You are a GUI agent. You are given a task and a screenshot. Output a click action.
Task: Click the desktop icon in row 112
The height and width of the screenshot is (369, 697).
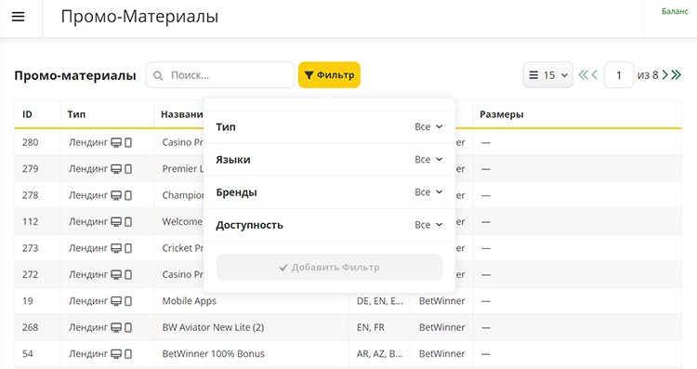coord(116,222)
